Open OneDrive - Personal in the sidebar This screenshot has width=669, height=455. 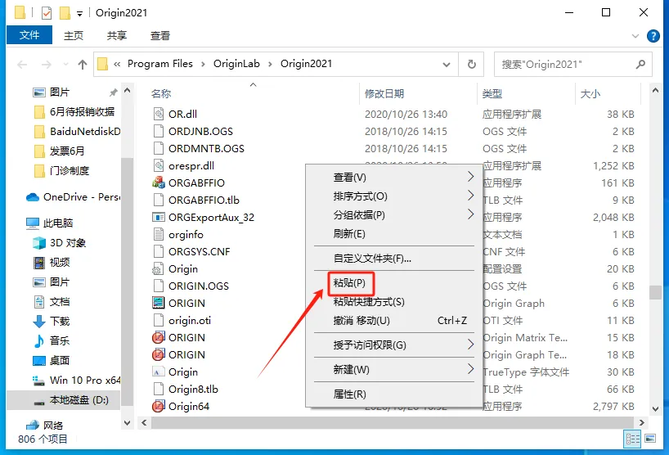tap(73, 197)
